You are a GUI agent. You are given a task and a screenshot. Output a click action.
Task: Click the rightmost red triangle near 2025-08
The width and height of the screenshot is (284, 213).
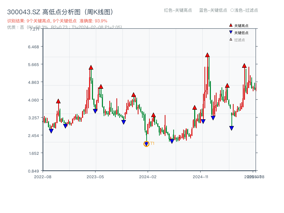click(x=245, y=66)
